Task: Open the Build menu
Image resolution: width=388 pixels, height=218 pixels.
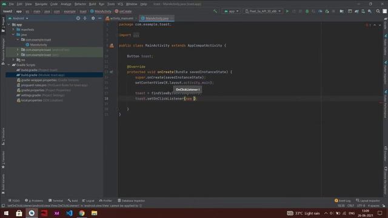Action: point(92,4)
